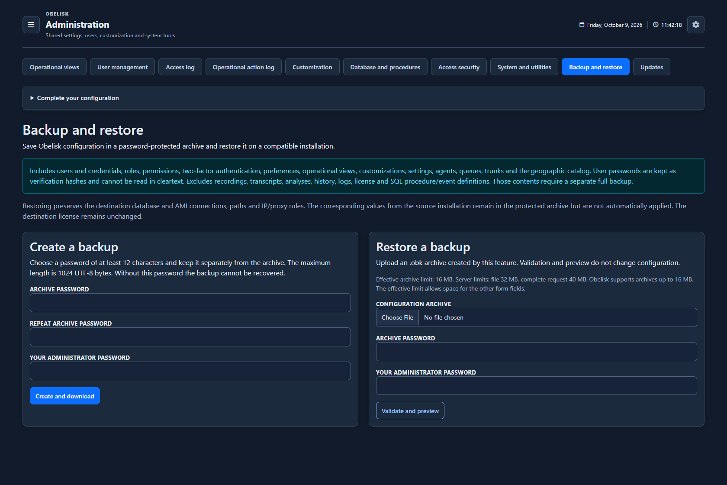
Task: Click the 'Restore a backup' heading
Action: (423, 247)
